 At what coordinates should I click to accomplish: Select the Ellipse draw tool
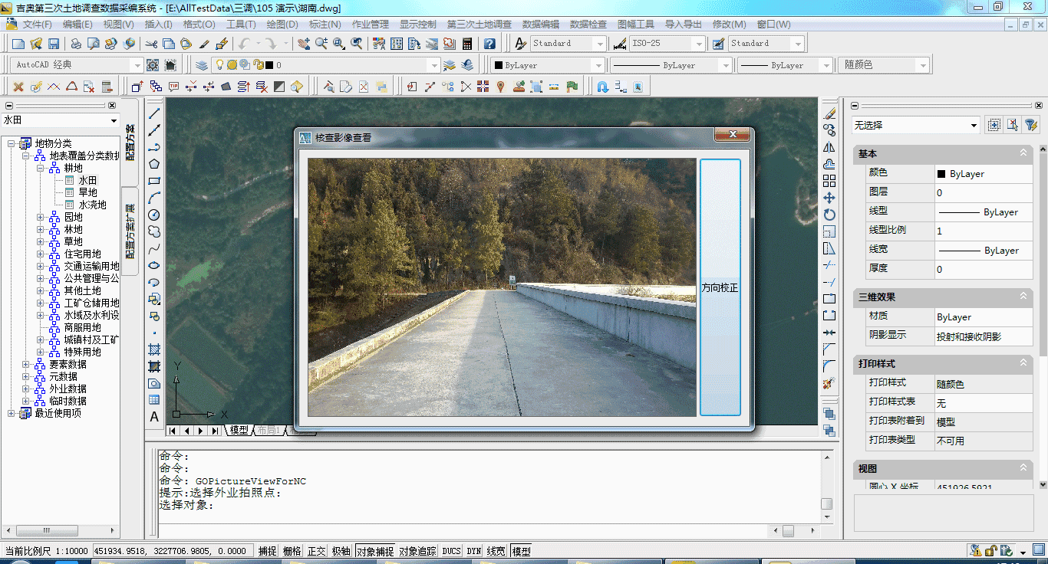click(x=154, y=265)
